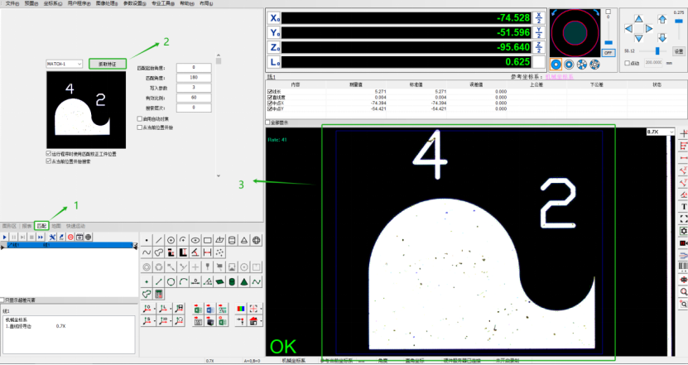
Task: Click the cylinder element tool icon
Action: (232, 240)
